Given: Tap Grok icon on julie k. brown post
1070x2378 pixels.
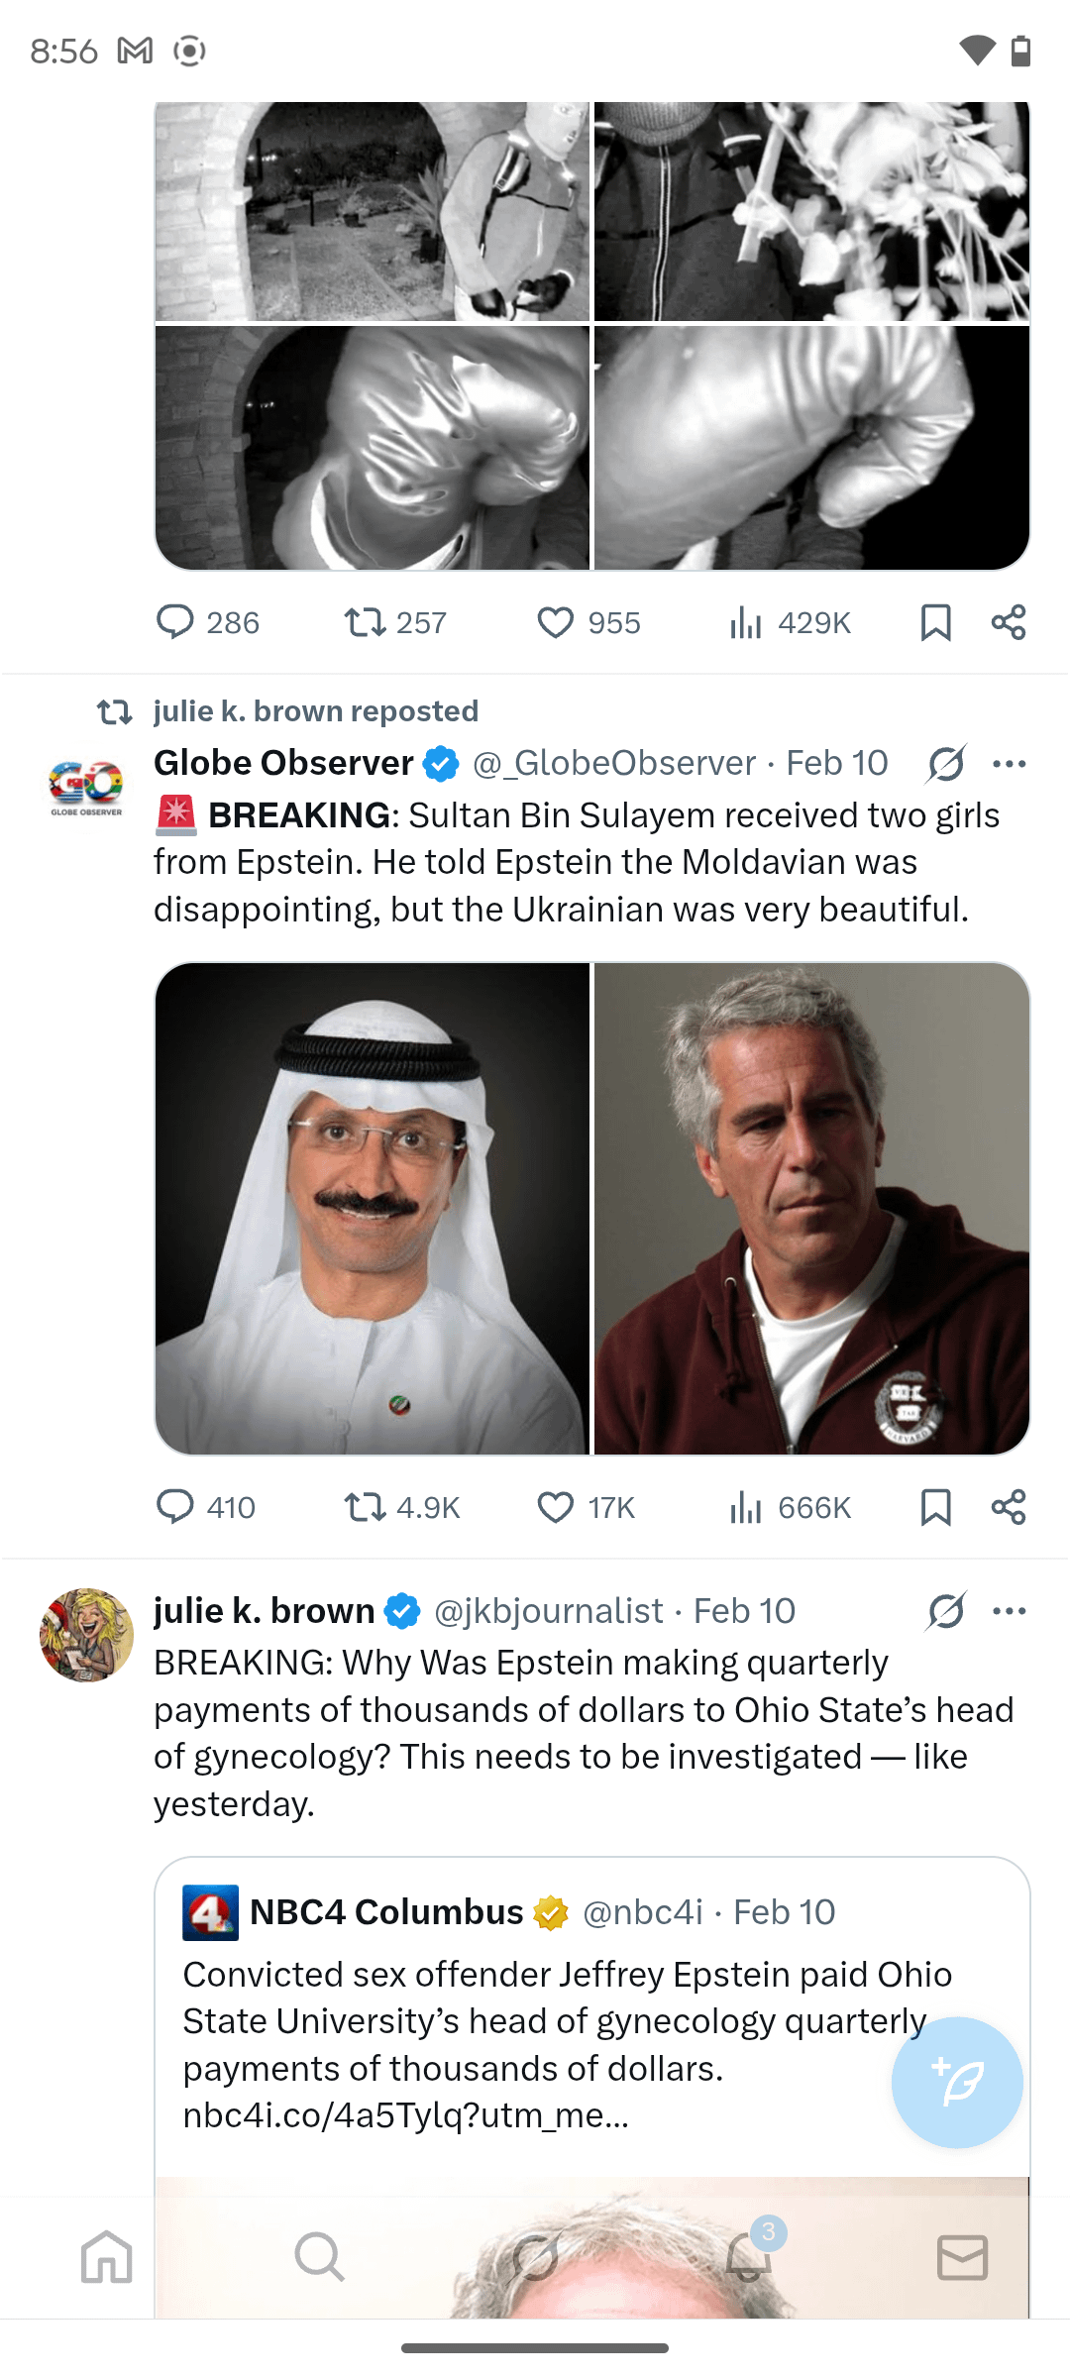Looking at the screenshot, I should tap(946, 1611).
